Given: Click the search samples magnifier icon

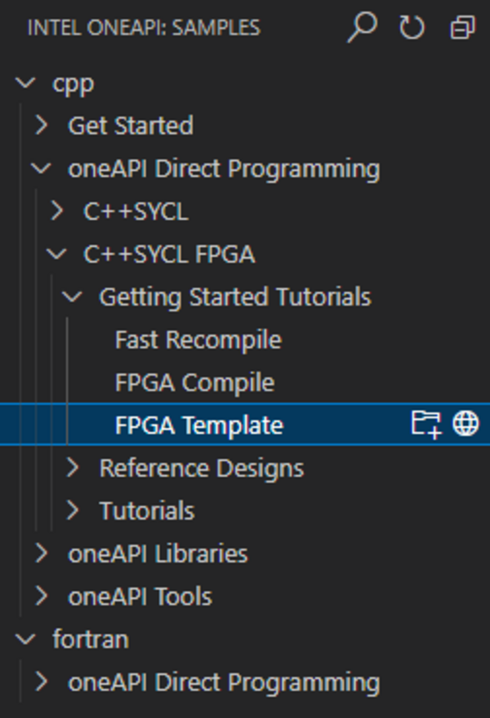Looking at the screenshot, I should pos(361,28).
